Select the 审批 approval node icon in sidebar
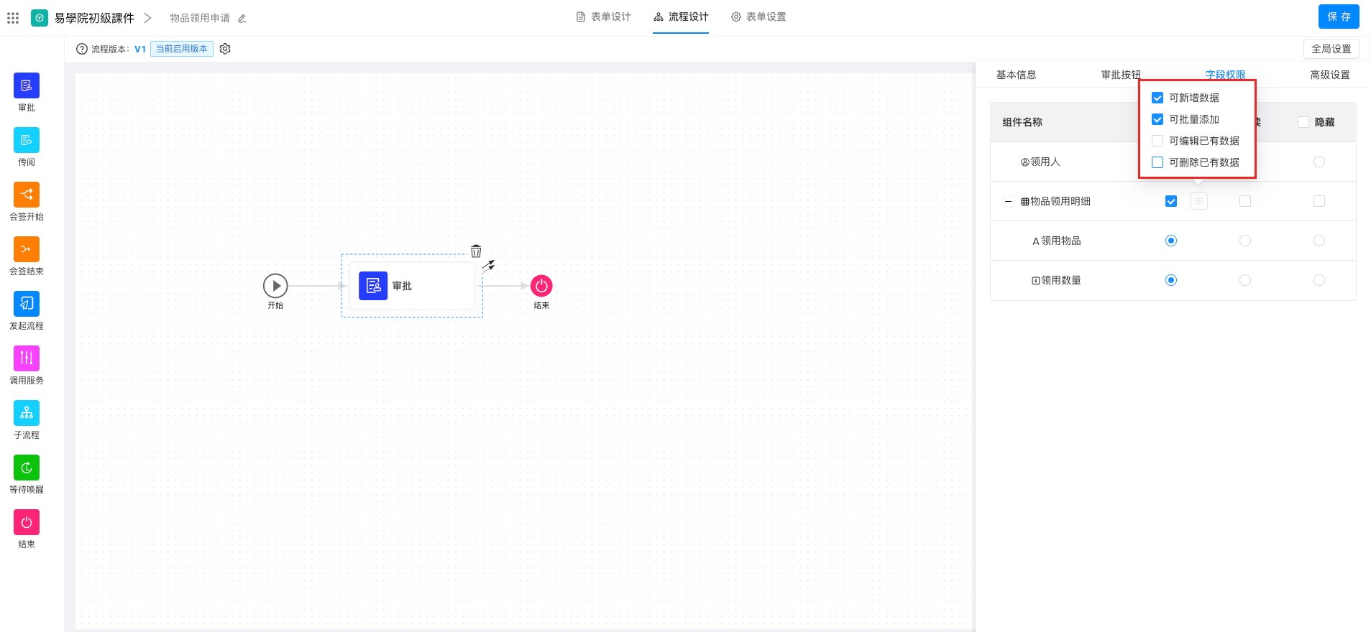 tap(27, 86)
